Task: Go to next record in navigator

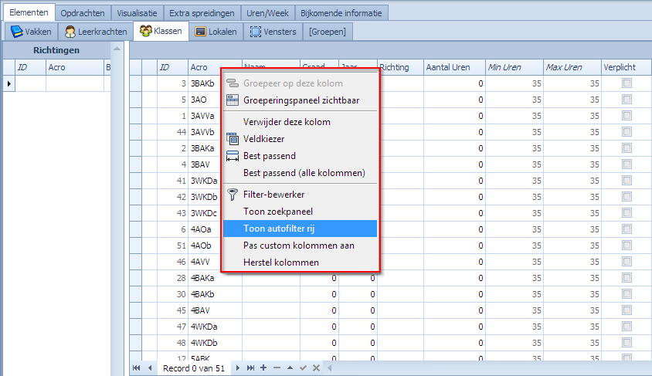Action: [x=237, y=368]
